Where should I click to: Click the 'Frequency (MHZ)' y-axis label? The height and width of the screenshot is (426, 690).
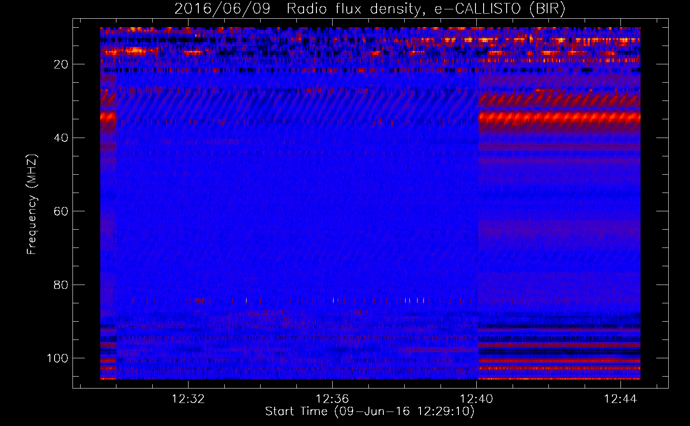tap(32, 204)
